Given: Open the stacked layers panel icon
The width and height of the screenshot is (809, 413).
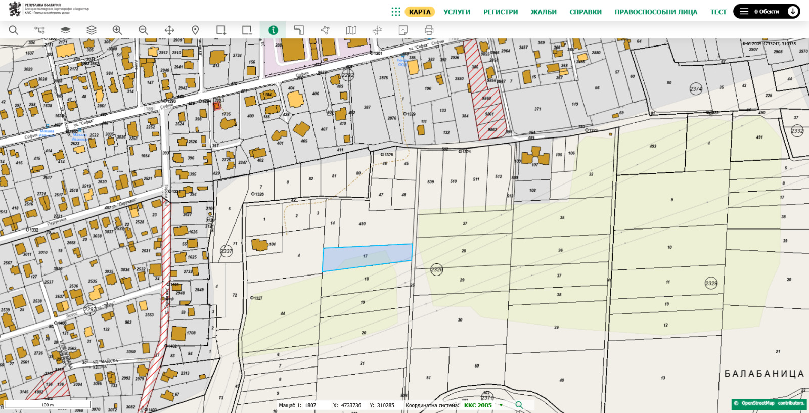Looking at the screenshot, I should click(x=92, y=30).
